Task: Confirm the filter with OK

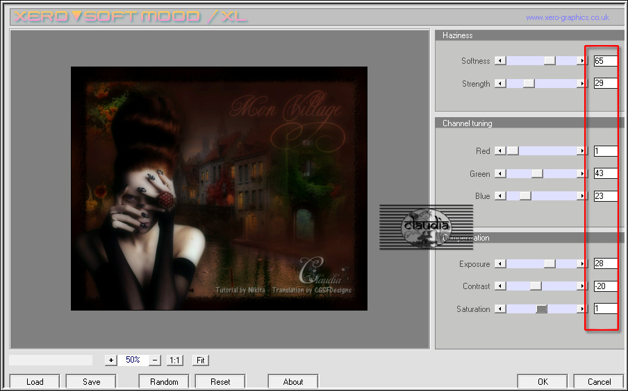Action: pyautogui.click(x=543, y=382)
